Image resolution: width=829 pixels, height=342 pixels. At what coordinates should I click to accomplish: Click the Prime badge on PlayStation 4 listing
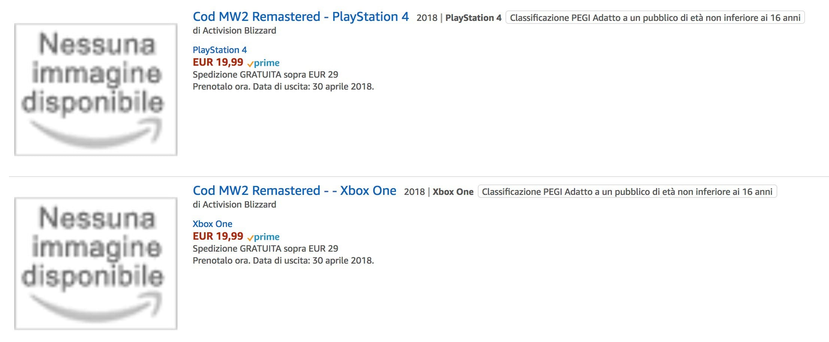point(264,63)
